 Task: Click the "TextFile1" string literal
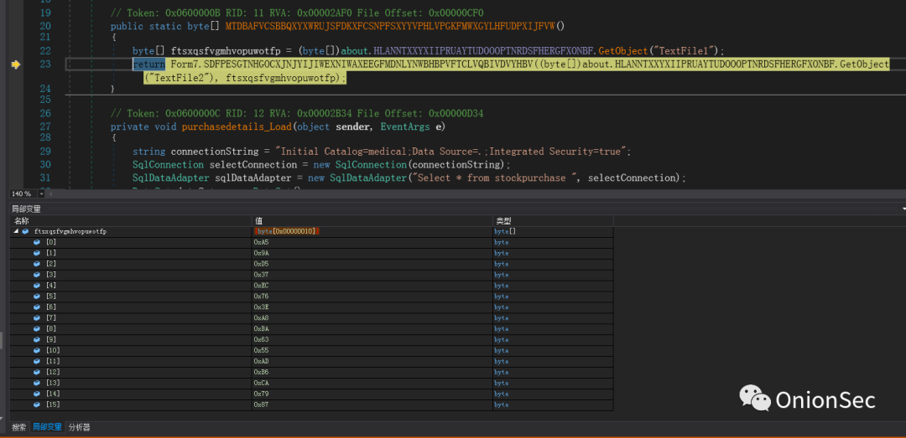(685, 51)
